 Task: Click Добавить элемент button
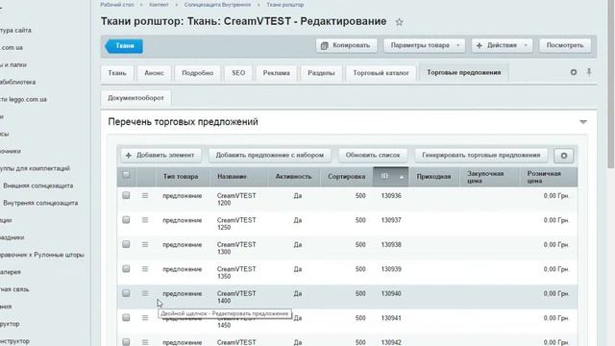pos(160,156)
